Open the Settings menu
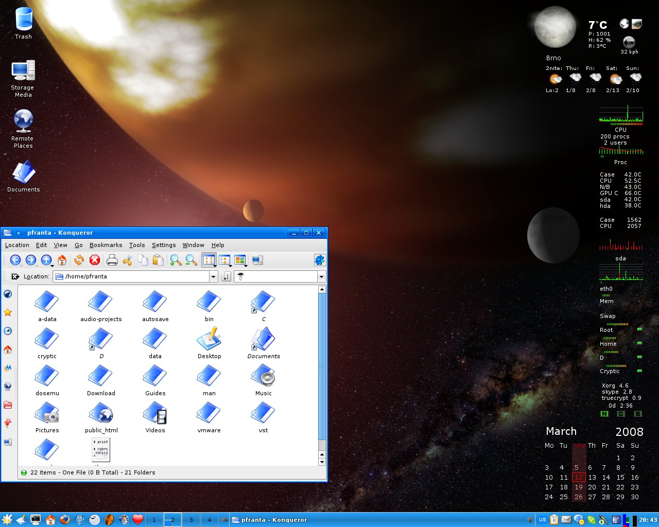The image size is (659, 527). pyautogui.click(x=163, y=245)
